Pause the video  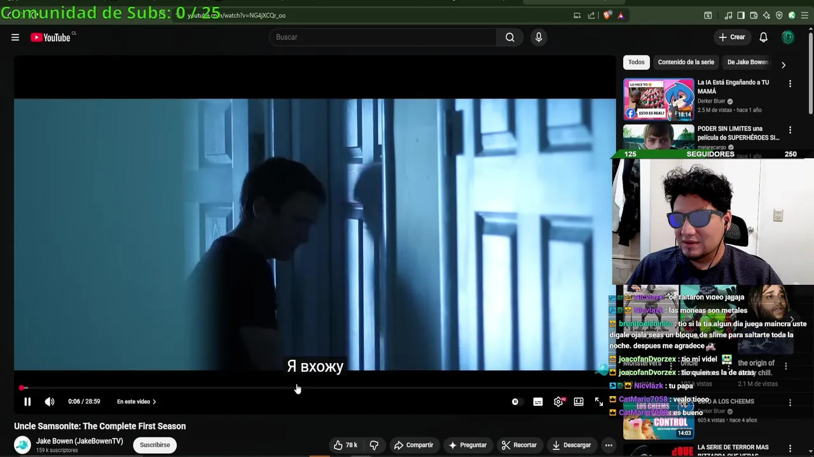(27, 402)
